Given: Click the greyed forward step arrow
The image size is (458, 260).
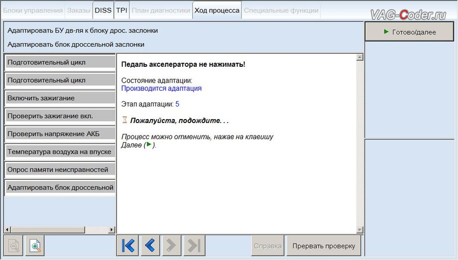Looking at the screenshot, I should (x=171, y=246).
